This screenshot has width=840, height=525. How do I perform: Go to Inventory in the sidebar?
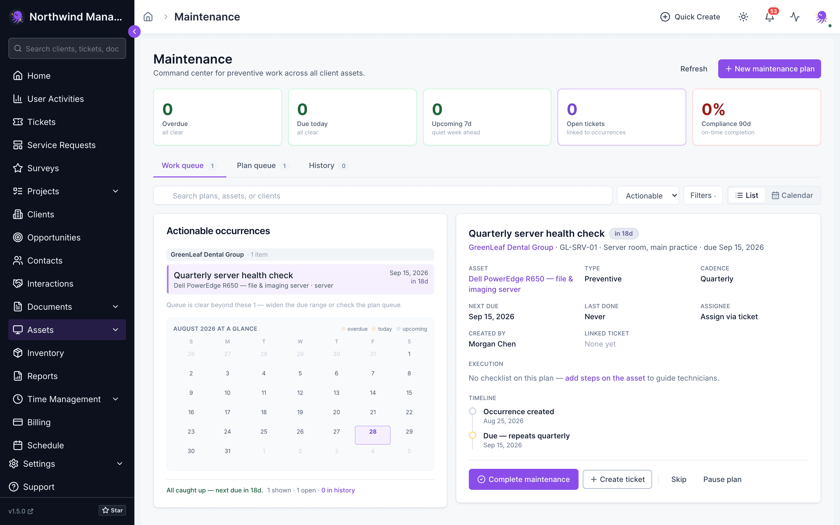67,353
